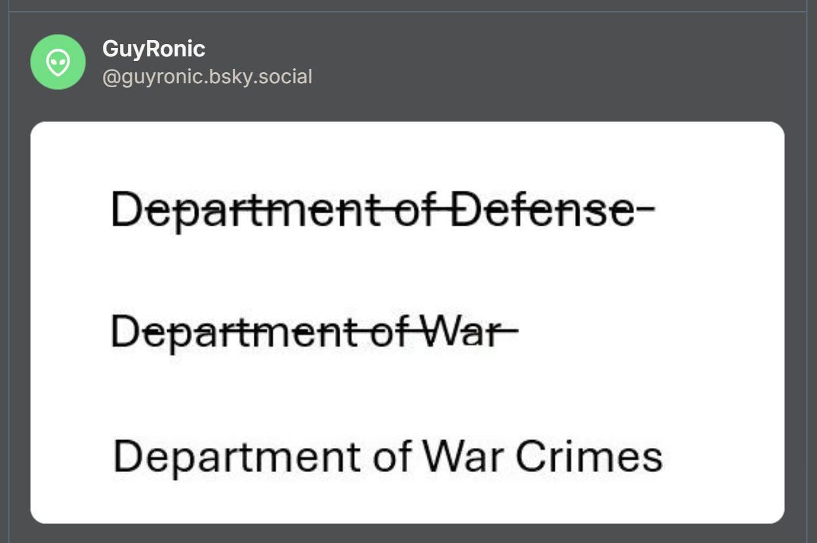
Task: Click the white alien face glyph in avatar
Action: tap(58, 63)
